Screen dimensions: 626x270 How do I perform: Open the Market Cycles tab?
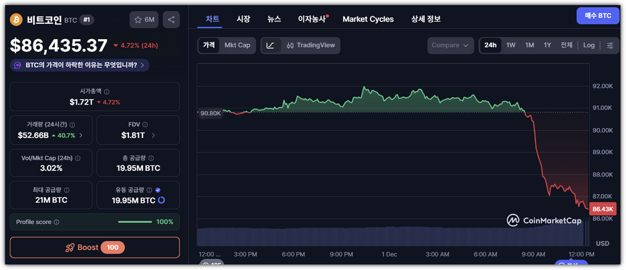368,19
